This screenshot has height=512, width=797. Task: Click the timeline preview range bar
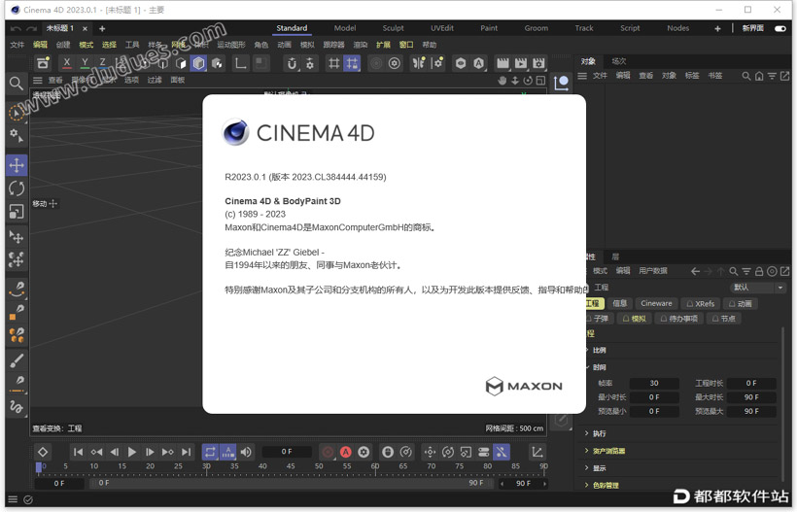coord(291,483)
